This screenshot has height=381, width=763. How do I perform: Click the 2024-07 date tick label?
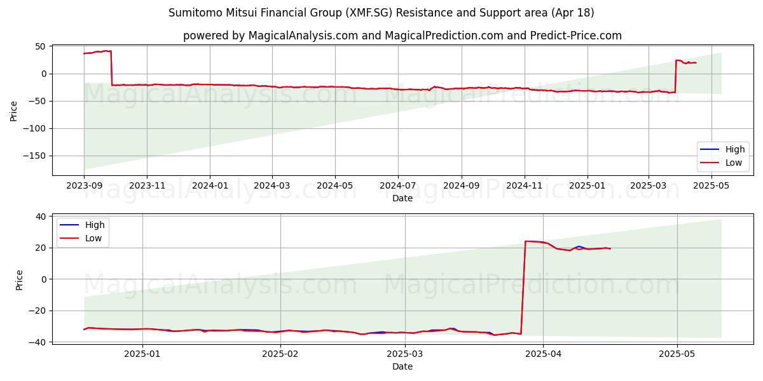[x=398, y=186]
